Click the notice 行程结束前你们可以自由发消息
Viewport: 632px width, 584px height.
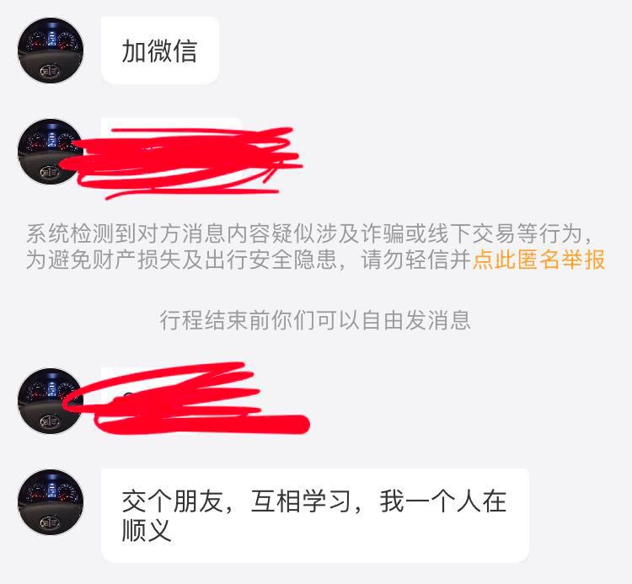click(315, 320)
